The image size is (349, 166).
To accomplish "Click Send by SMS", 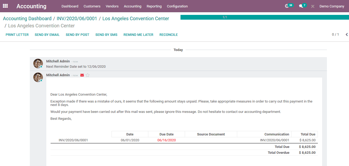I will 106,35.
